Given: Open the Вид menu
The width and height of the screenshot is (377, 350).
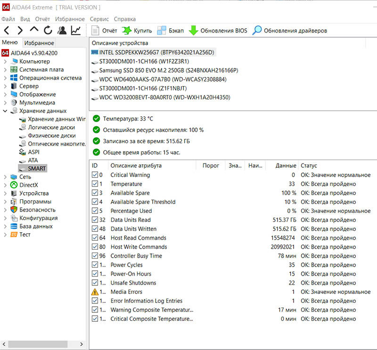Looking at the screenshot, I should click(x=25, y=19).
